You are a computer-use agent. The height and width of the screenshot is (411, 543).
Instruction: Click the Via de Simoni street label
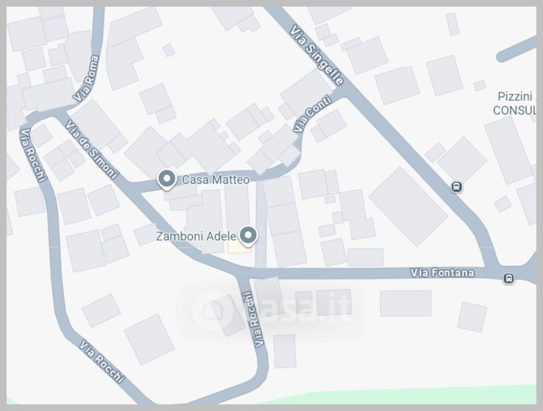tap(92, 149)
